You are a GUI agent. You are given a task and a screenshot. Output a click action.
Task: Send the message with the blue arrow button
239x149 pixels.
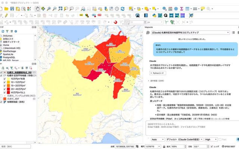coord(238,139)
